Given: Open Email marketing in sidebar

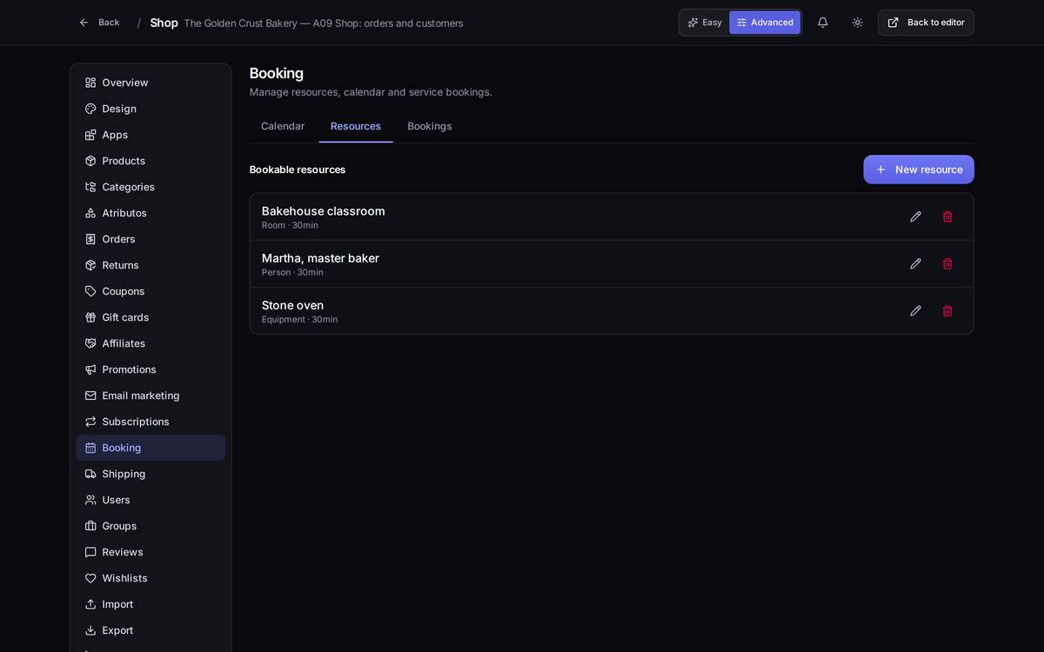Looking at the screenshot, I should 151,396.
